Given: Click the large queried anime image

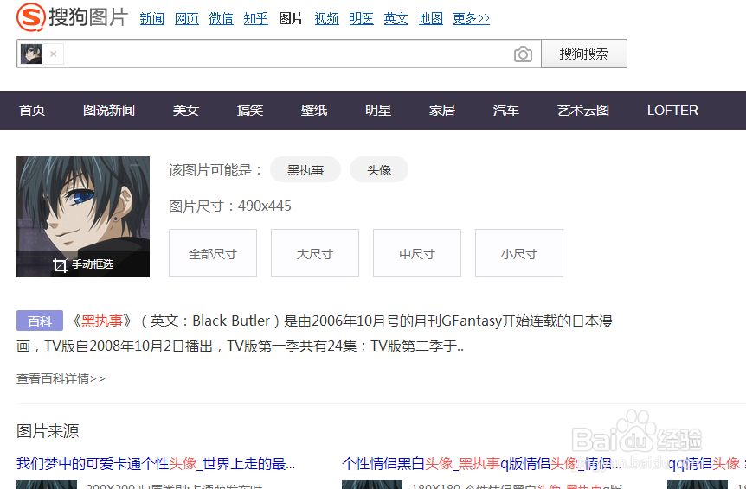Looking at the screenshot, I should pyautogui.click(x=83, y=217).
